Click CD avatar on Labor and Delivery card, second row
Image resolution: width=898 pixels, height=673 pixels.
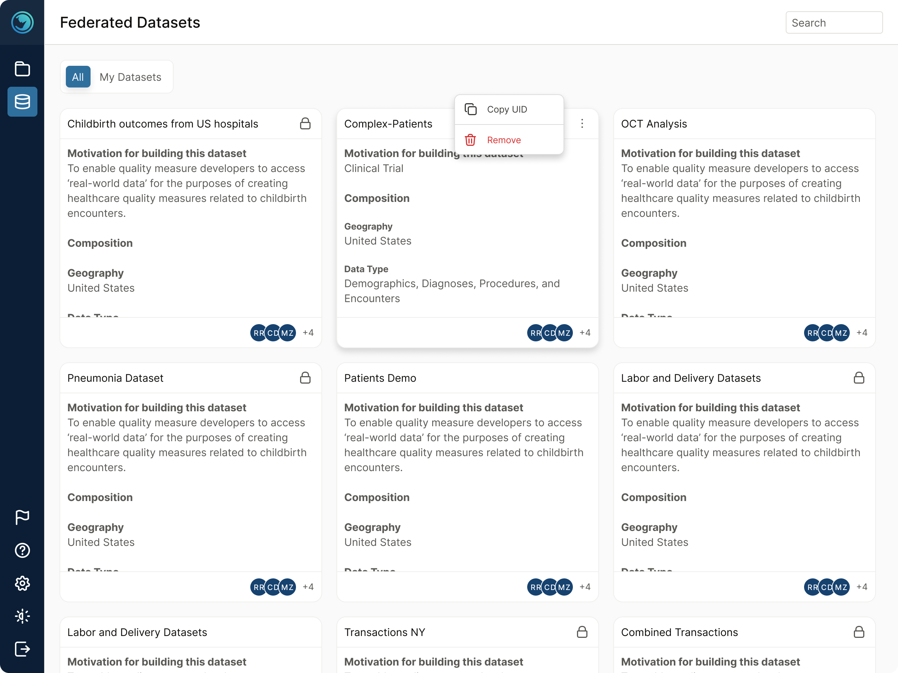click(827, 587)
